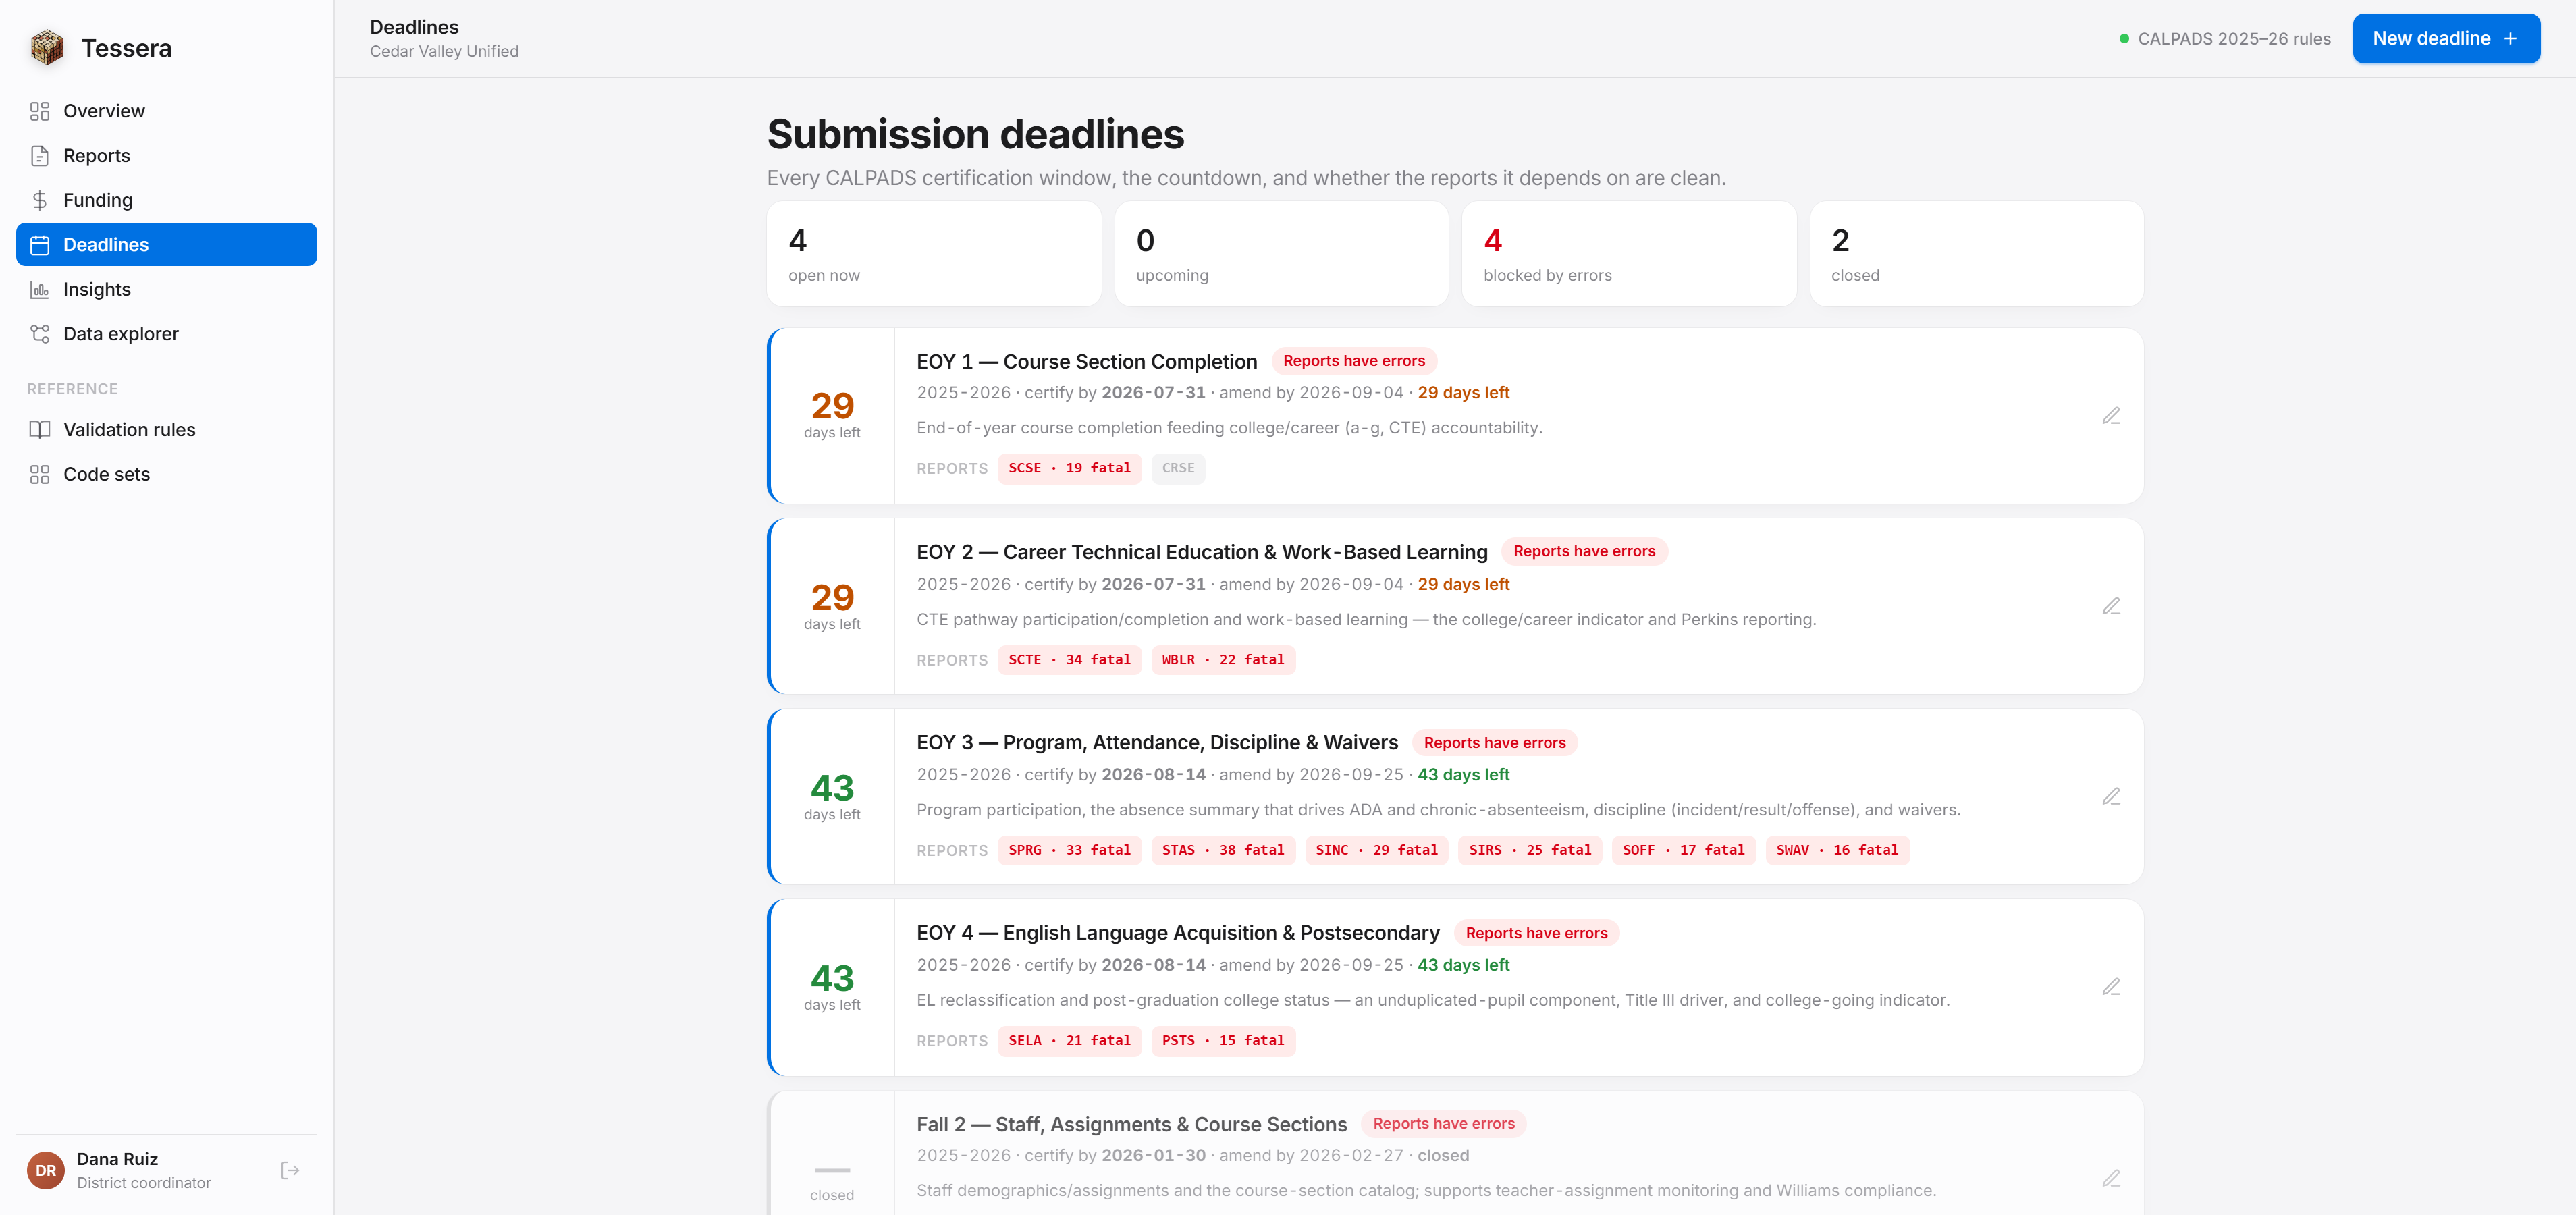
Task: Click the Reports document icon
Action: [40, 156]
